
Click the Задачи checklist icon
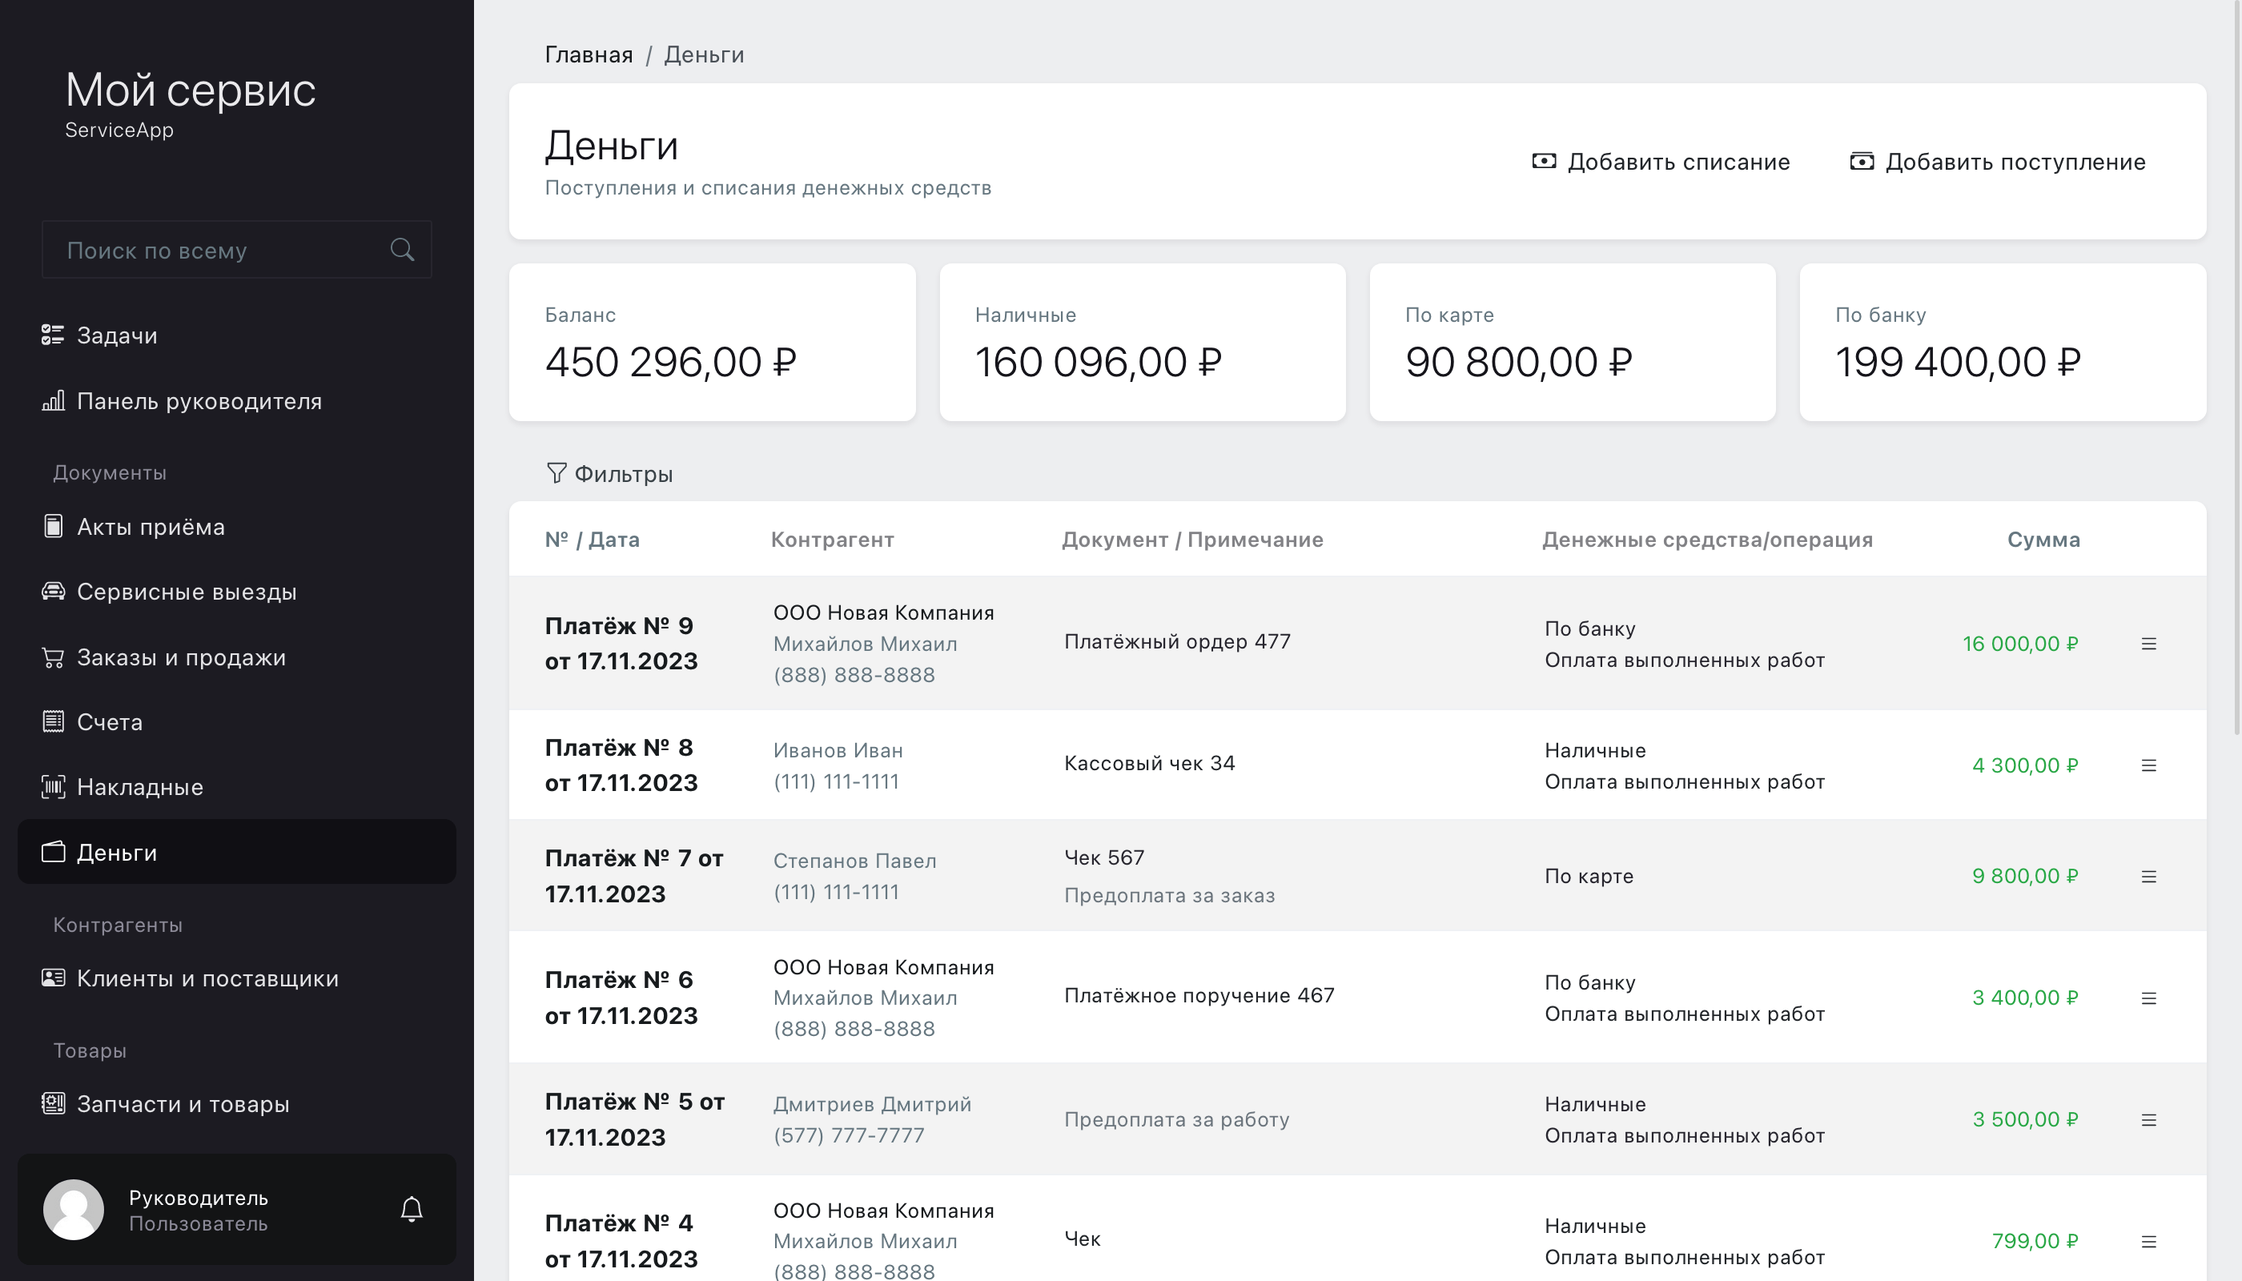53,335
